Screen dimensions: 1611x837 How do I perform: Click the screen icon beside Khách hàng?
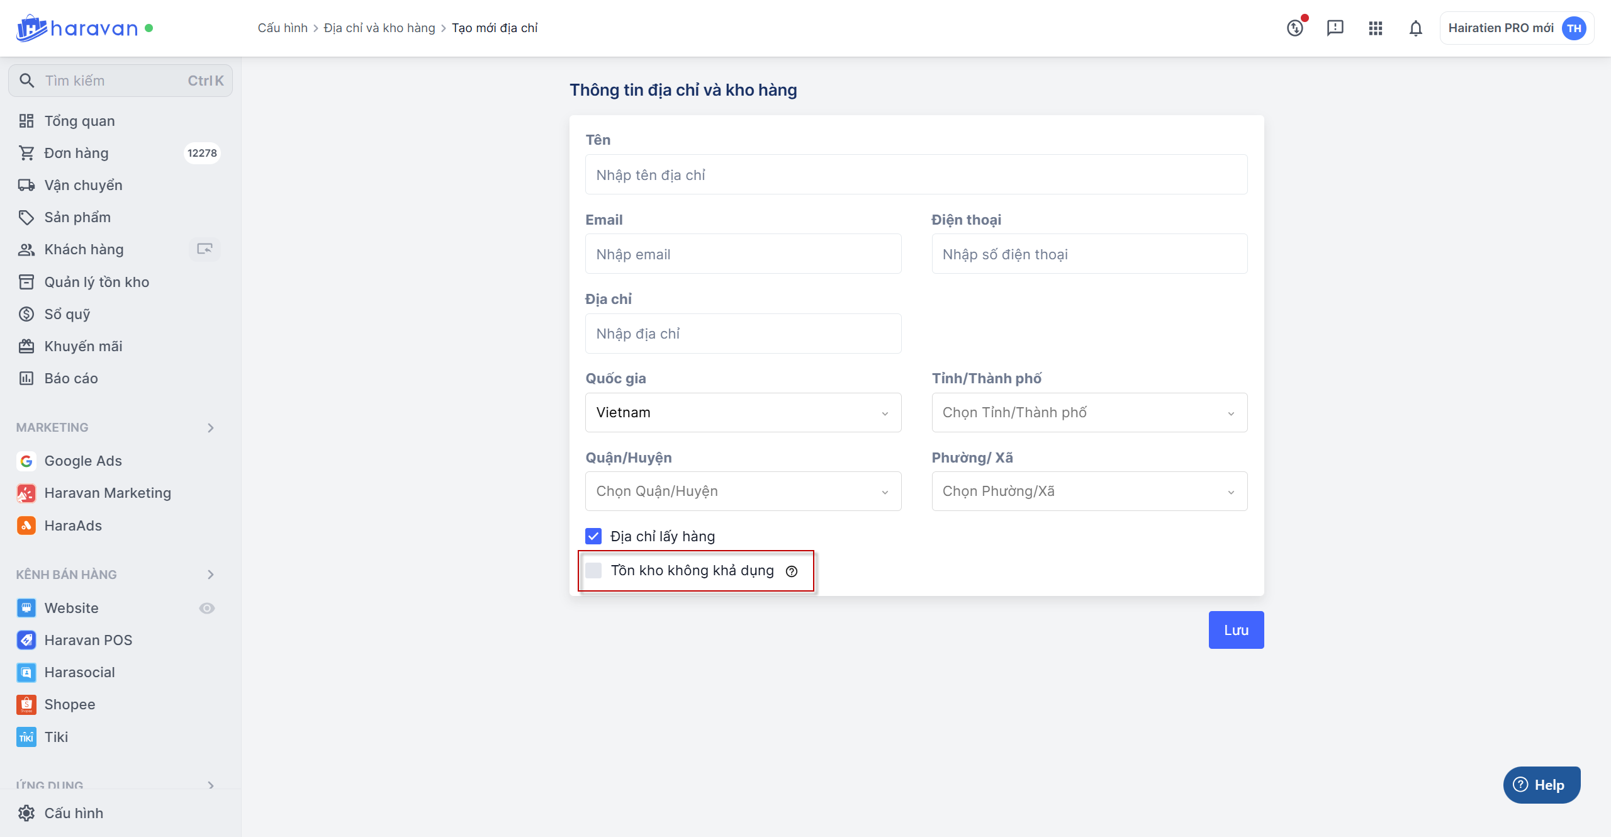pos(205,249)
